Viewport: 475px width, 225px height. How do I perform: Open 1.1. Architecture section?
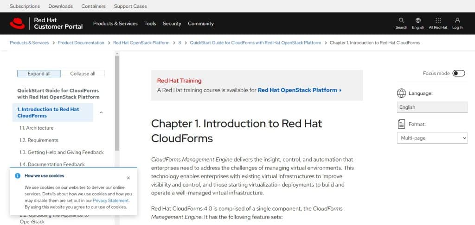[37, 128]
